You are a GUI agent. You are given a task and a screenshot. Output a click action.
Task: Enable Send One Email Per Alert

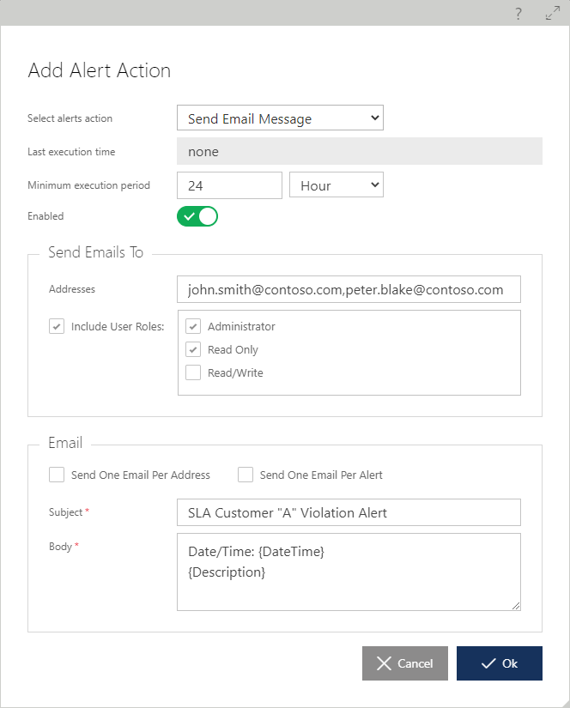(x=246, y=475)
